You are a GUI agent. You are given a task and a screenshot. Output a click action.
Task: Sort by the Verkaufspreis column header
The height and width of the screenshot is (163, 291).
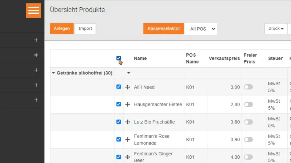223,58
